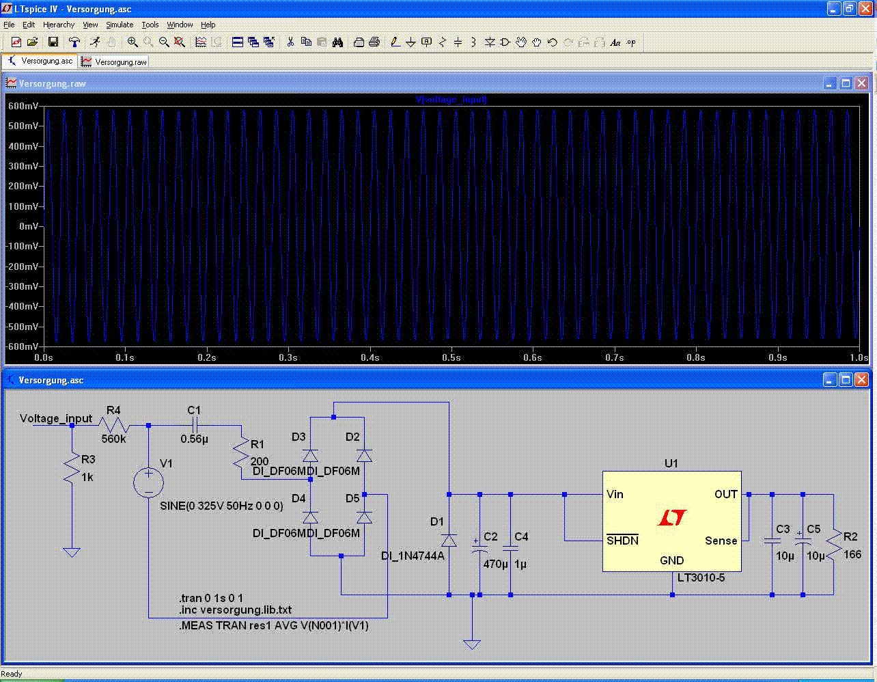Open the Hierarchy menu
877x682 pixels.
click(x=59, y=25)
